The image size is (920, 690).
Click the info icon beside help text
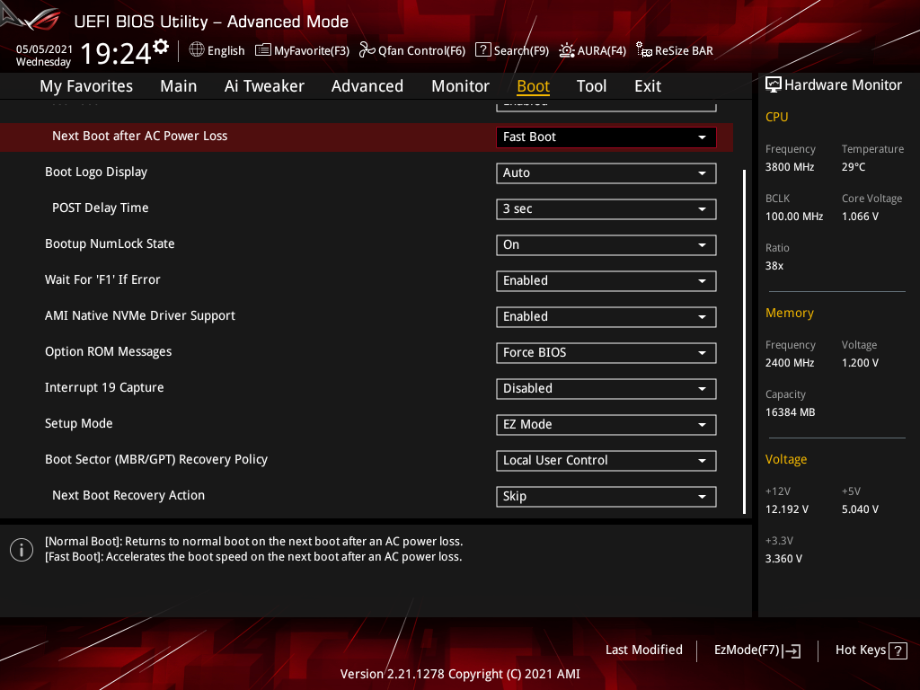[x=22, y=550]
